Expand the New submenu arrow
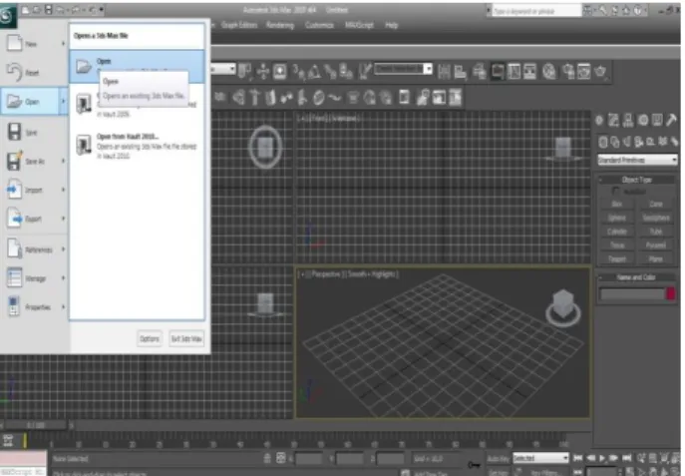Screen dimensions: 685x476 click(64, 44)
